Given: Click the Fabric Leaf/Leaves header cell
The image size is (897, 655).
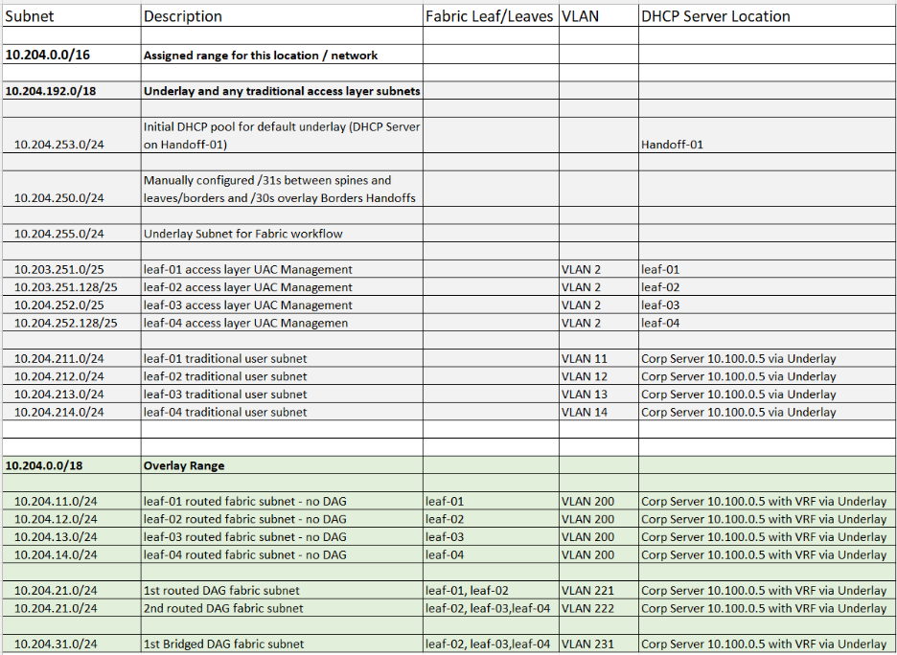Looking at the screenshot, I should point(491,16).
